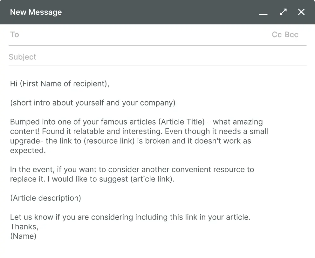This screenshot has width=315, height=258.
Task: Close the New Message compose window
Action: point(301,12)
